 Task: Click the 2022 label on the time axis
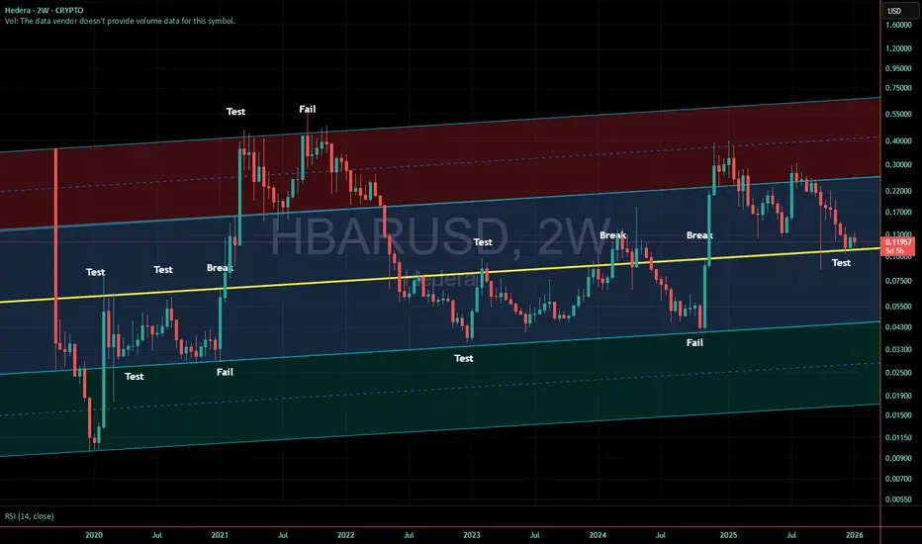click(346, 535)
